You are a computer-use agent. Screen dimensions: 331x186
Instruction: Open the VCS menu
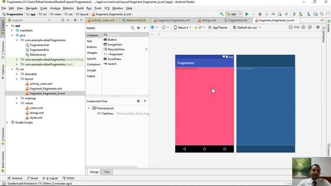tap(107, 8)
